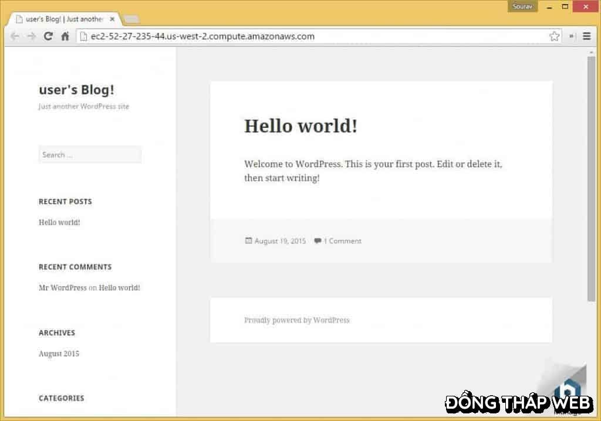This screenshot has height=421, width=601.
Task: Click the Sourav profile button
Action: click(x=522, y=6)
